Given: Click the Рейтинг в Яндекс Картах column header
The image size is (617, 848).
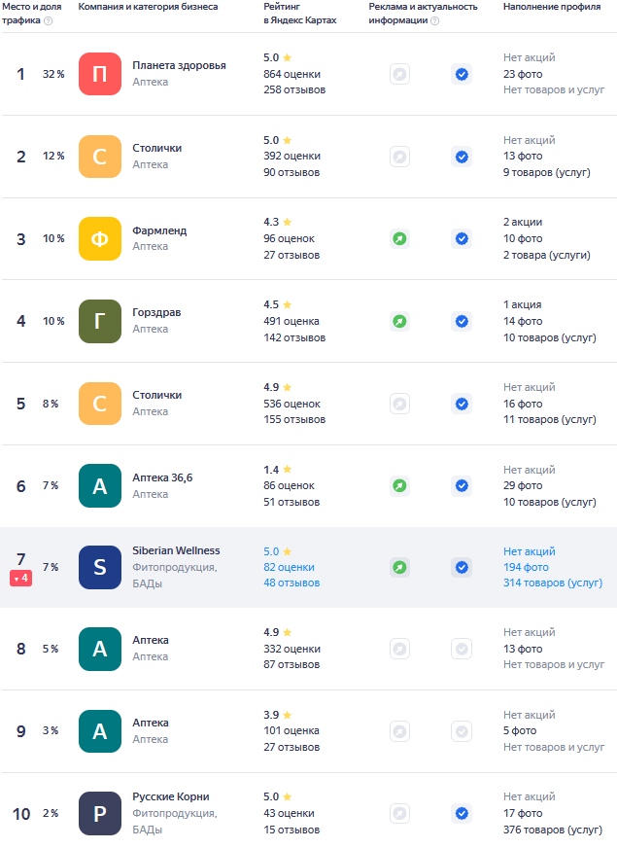Looking at the screenshot, I should (x=300, y=14).
